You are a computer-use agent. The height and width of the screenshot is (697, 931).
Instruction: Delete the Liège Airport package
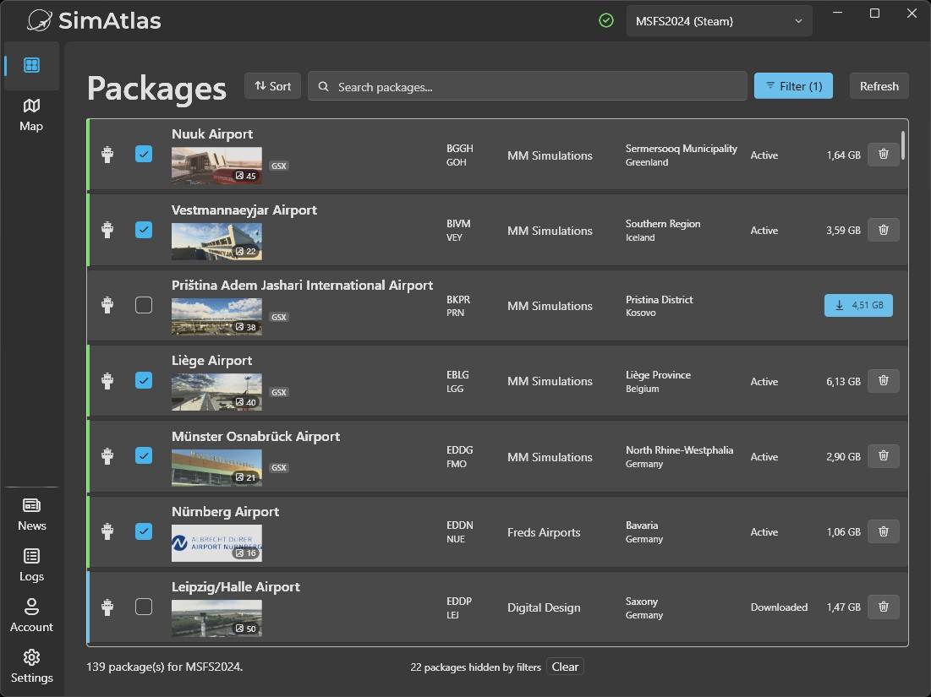tap(884, 380)
